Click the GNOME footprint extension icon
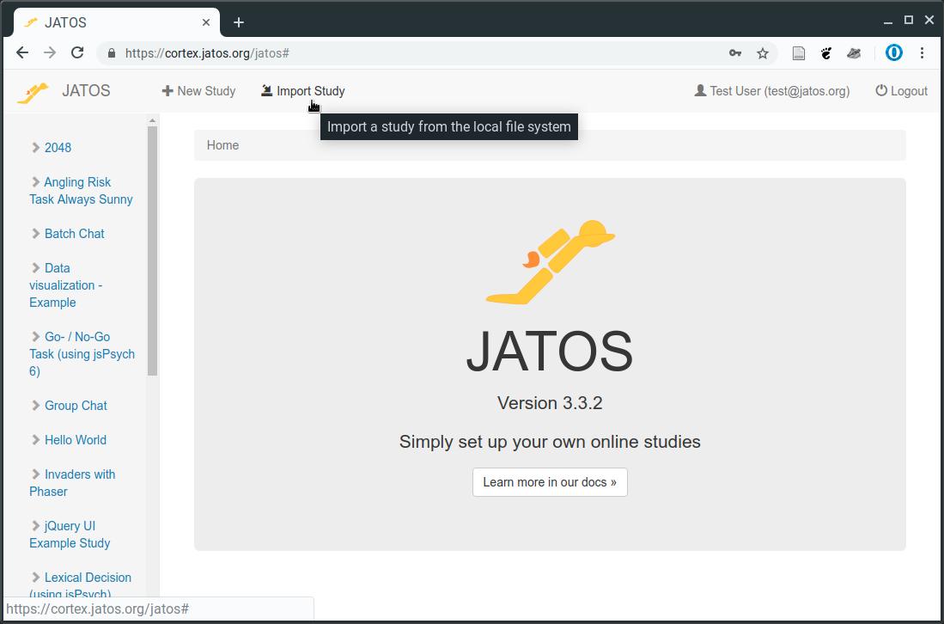 (826, 53)
